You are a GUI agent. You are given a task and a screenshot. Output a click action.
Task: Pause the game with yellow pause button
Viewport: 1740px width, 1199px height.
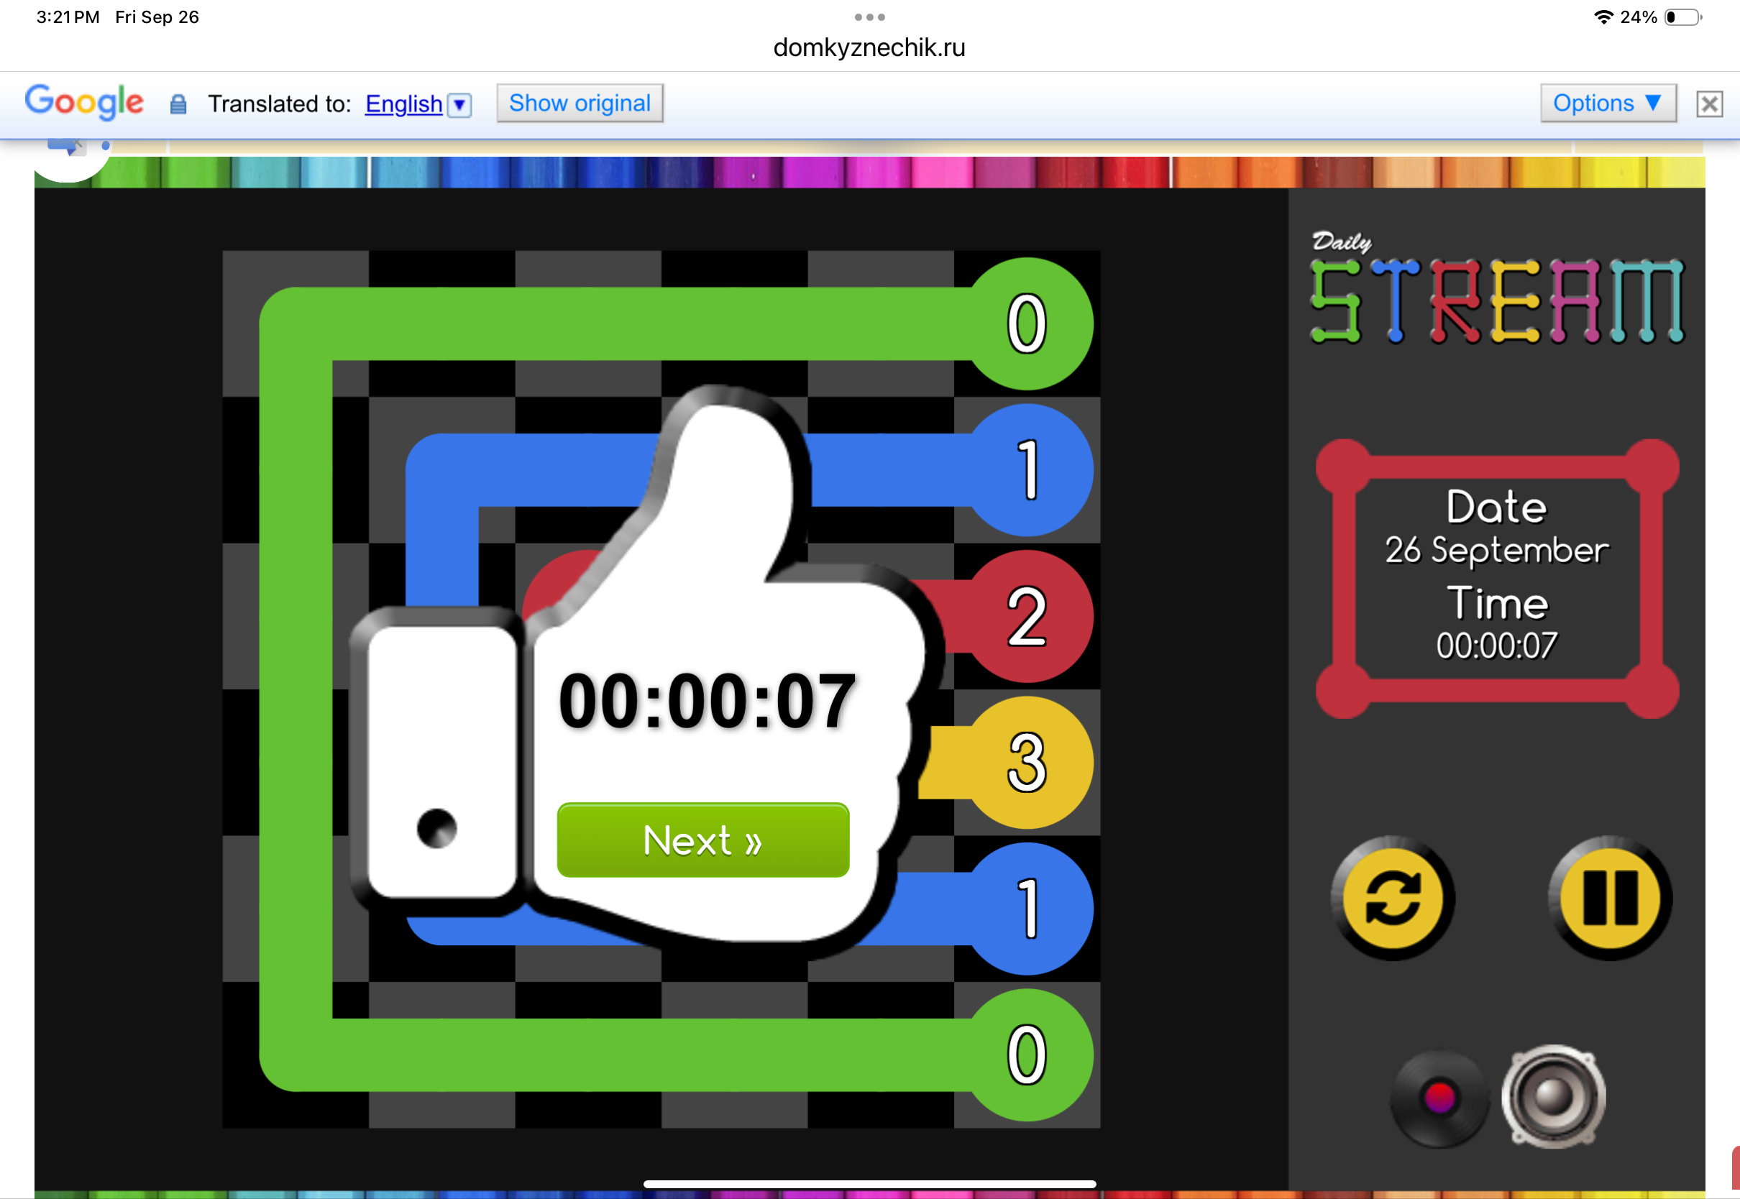click(x=1610, y=898)
